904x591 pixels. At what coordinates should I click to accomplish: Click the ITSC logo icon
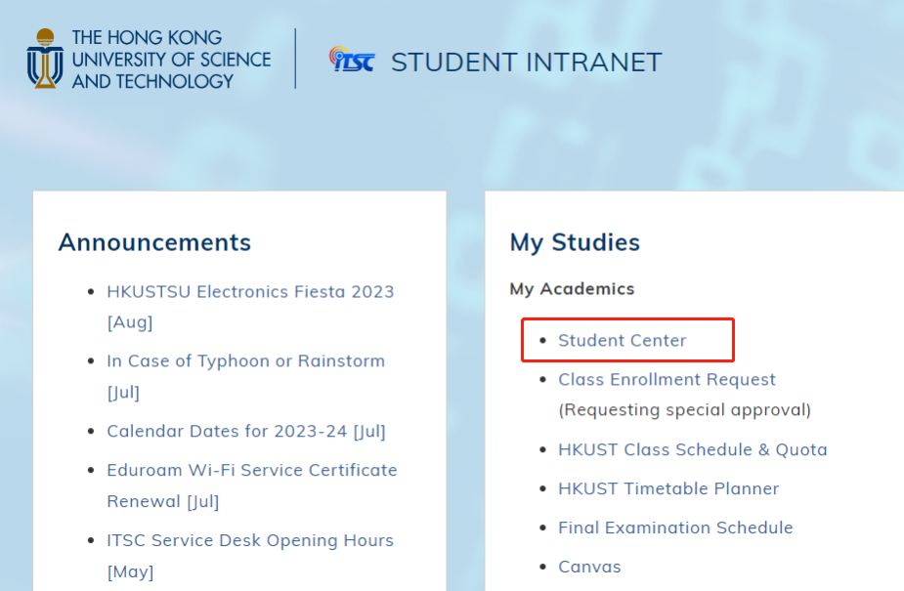[x=352, y=60]
